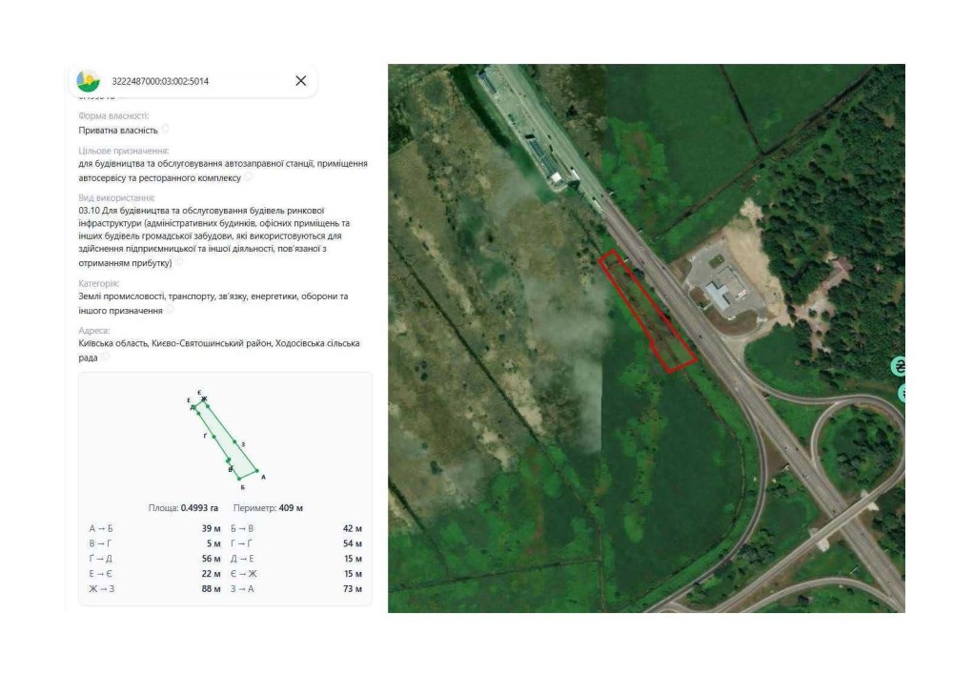Select the red outlined parcel on map
The height and width of the screenshot is (674, 953).
(648, 311)
